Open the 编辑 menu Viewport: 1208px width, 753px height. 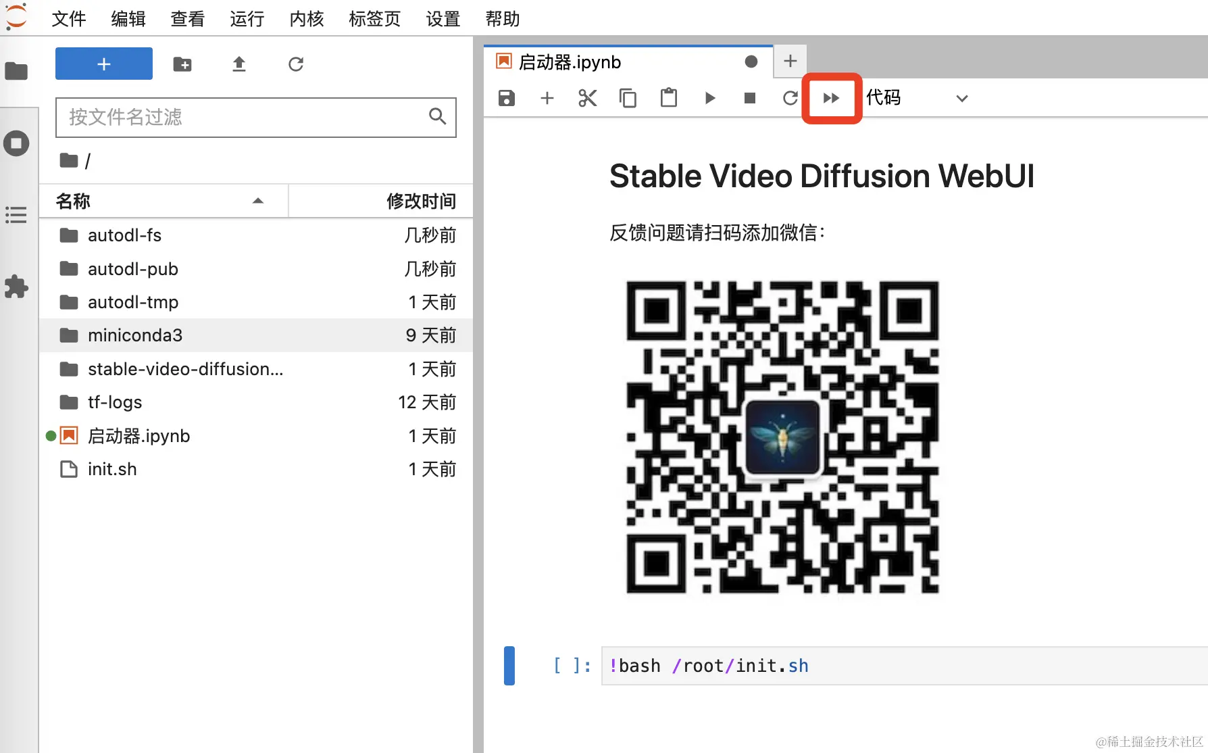coord(128,19)
